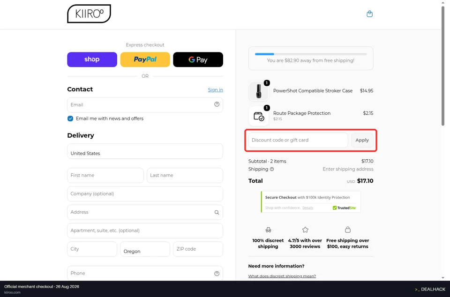
Task: Open What does discreet shipping mean link
Action: [x=282, y=276]
